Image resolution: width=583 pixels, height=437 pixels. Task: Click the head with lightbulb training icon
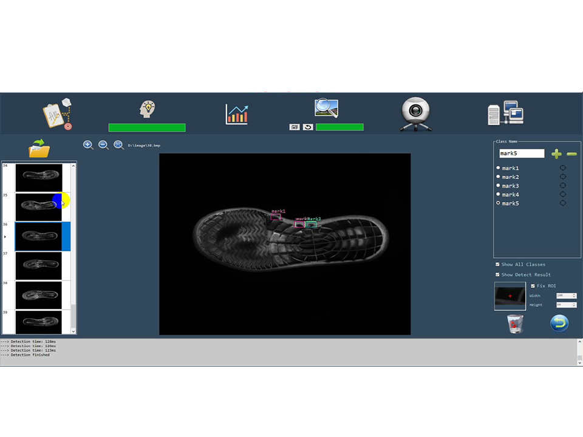pyautogui.click(x=147, y=109)
